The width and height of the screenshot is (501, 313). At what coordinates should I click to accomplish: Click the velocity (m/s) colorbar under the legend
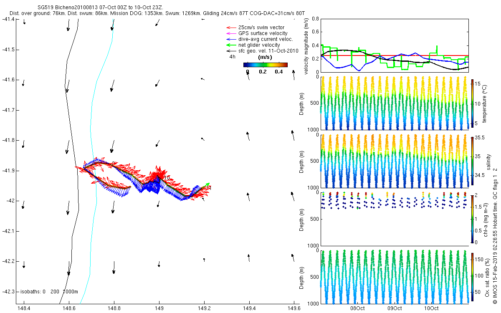point(266,65)
